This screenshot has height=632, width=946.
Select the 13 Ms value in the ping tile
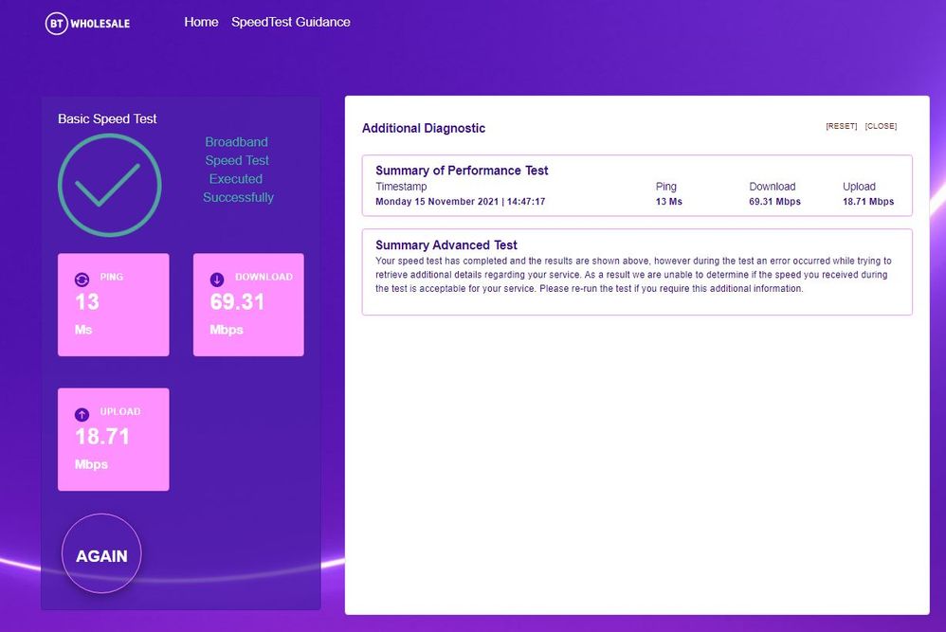(87, 302)
